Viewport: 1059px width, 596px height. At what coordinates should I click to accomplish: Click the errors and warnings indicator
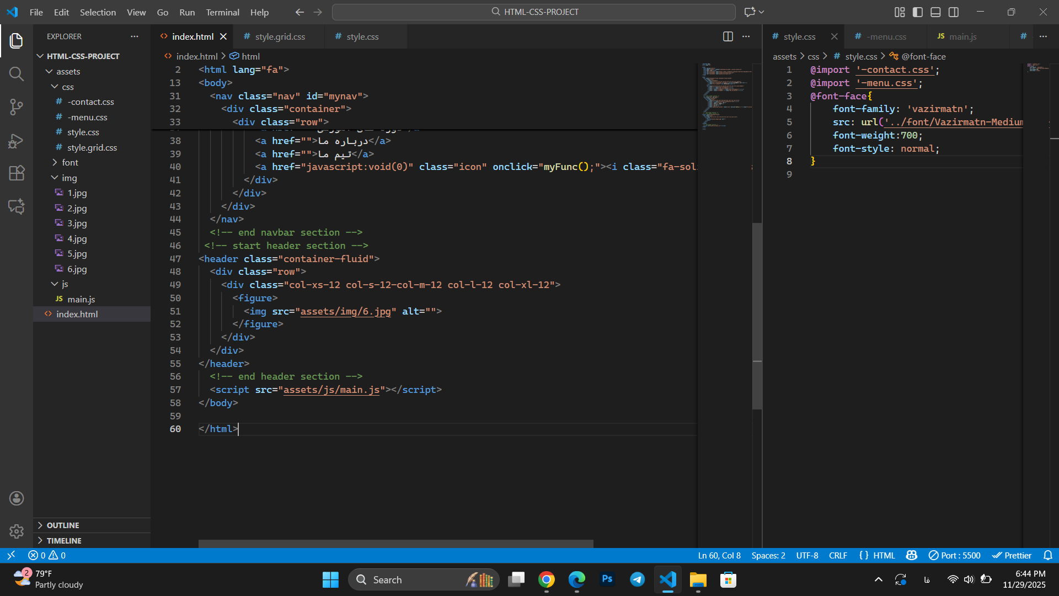pos(46,555)
